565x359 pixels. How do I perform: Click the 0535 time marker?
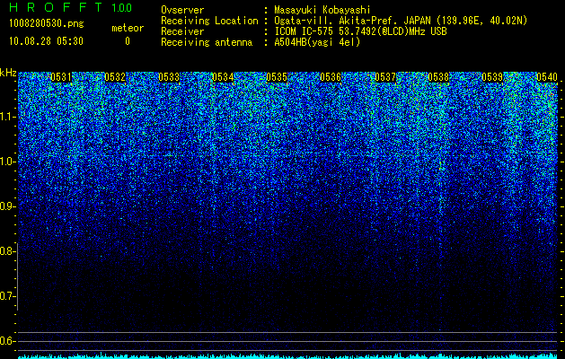click(x=277, y=77)
